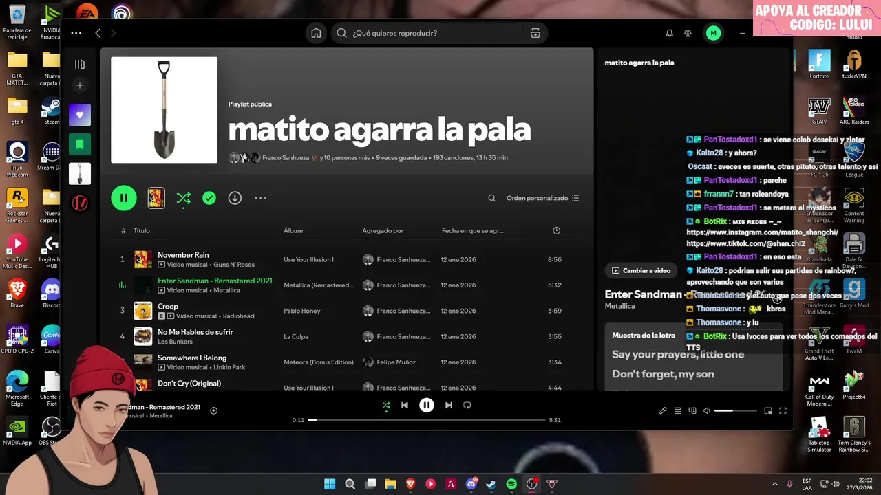Skip to next track
The height and width of the screenshot is (495, 881).
tap(449, 405)
